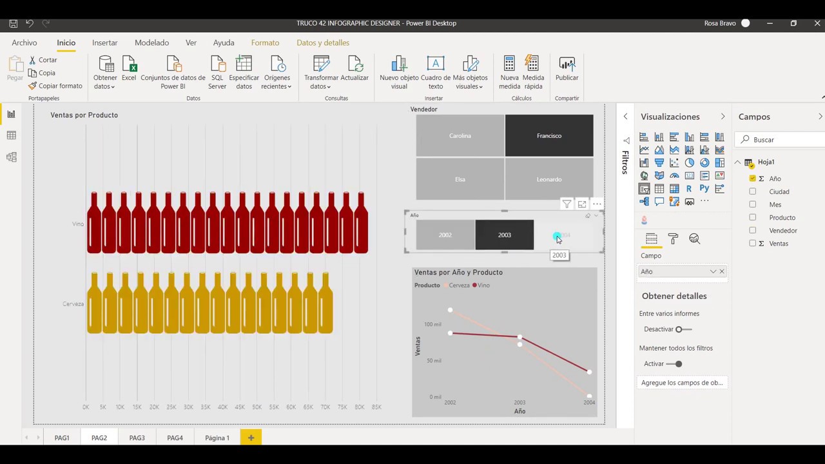Select the table visual icon
The image size is (825, 464).
659,189
